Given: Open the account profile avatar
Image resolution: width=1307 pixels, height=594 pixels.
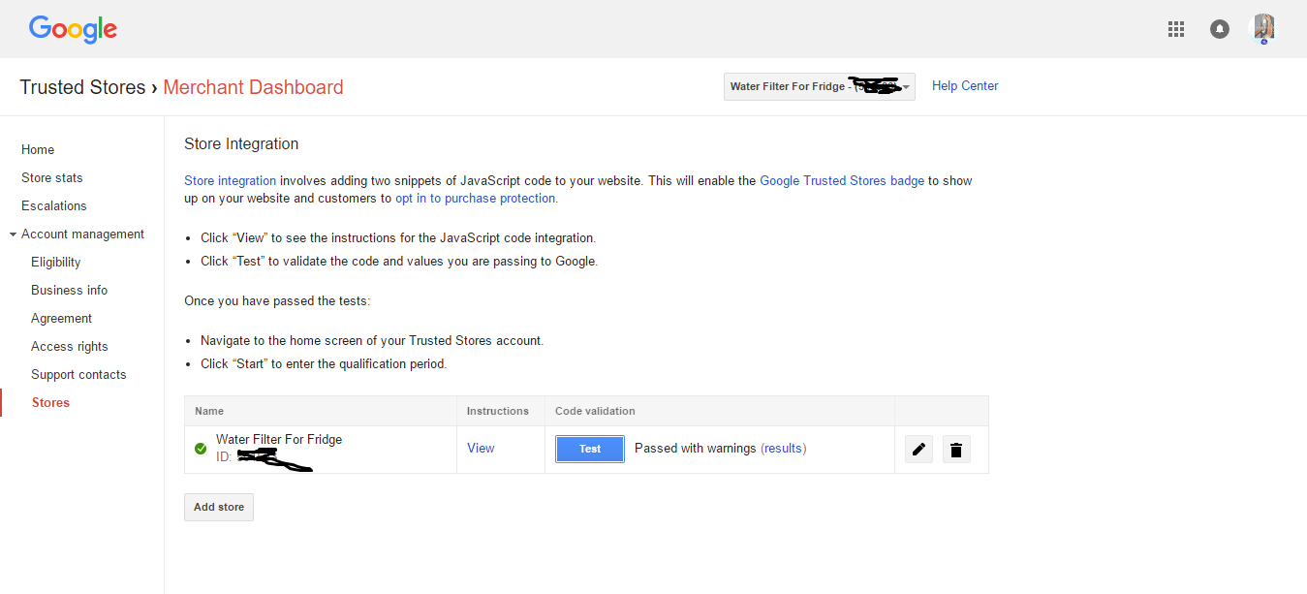Looking at the screenshot, I should pyautogui.click(x=1263, y=29).
